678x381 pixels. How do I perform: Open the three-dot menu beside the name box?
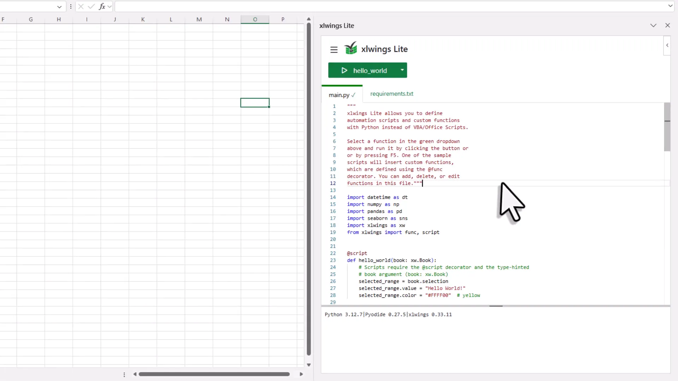[x=71, y=6]
